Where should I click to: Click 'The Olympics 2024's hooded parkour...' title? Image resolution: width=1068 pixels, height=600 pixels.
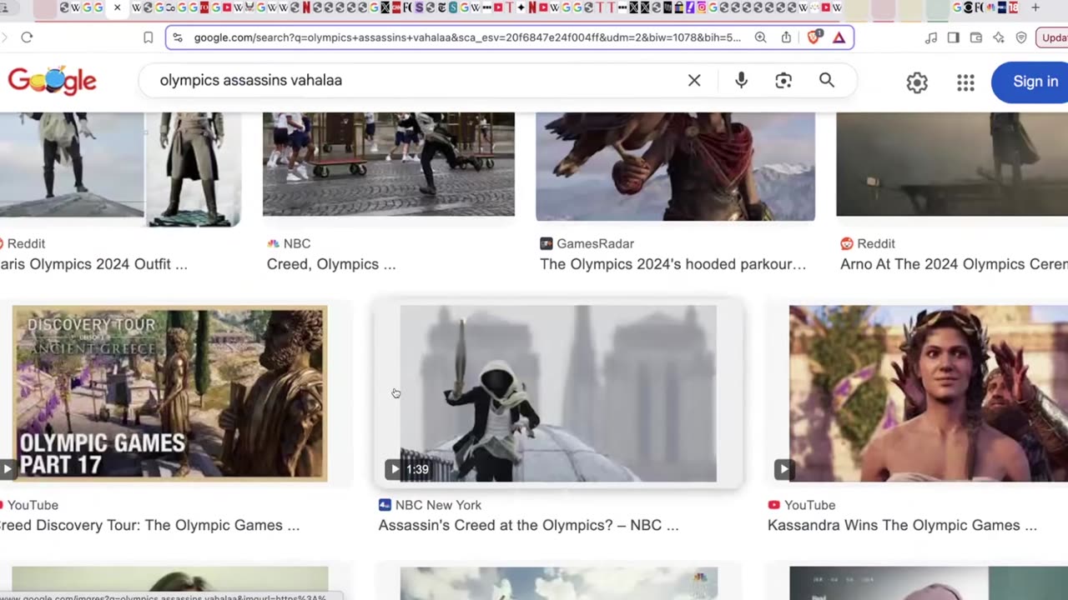pos(673,264)
